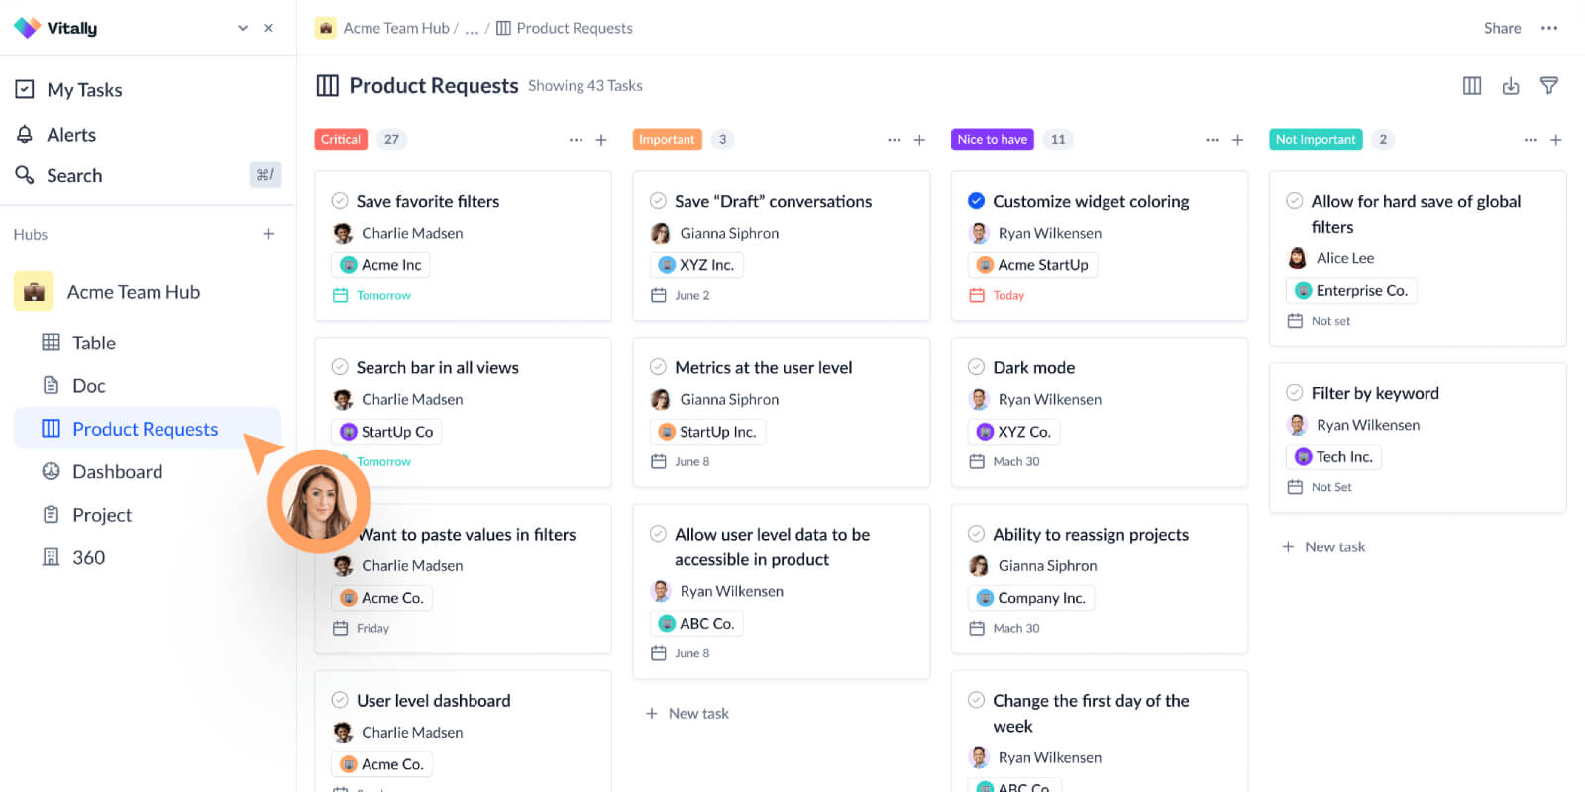The width and height of the screenshot is (1585, 792).
Task: Open the Doc page
Action: pyautogui.click(x=74, y=386)
